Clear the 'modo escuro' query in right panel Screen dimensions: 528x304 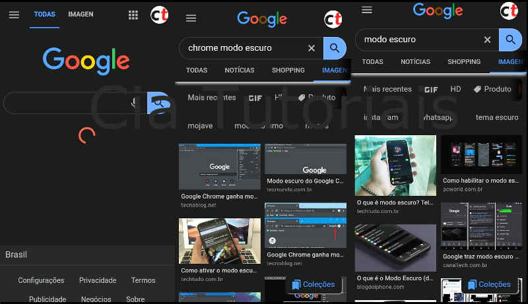(487, 40)
